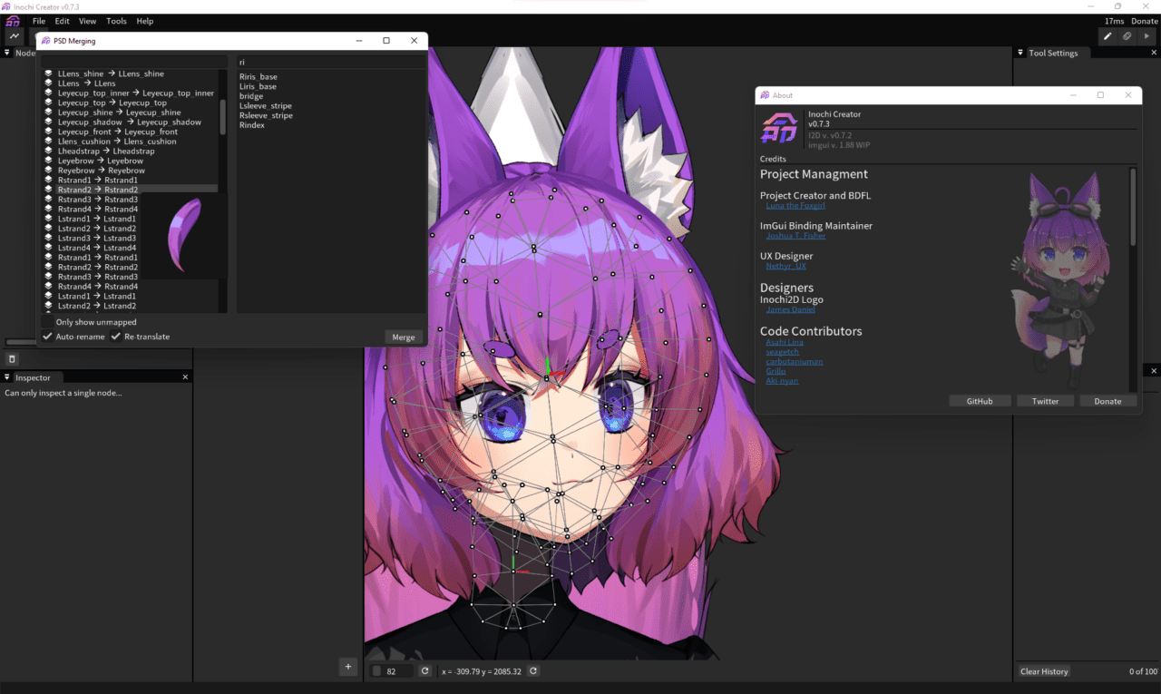
Task: Click the Merge button
Action: [x=404, y=337]
